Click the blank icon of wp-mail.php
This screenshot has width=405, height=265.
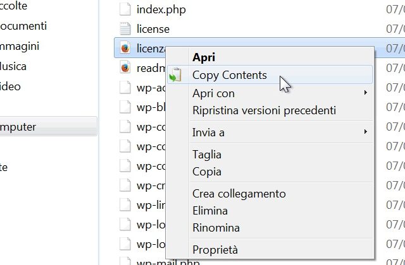tap(125, 261)
